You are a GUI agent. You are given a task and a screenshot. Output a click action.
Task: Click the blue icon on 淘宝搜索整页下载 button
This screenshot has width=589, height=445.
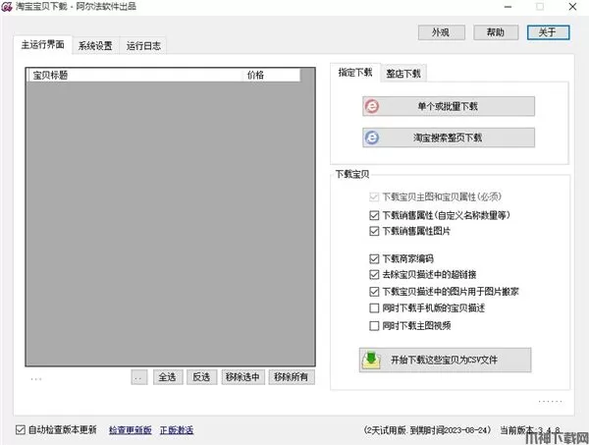[371, 139]
